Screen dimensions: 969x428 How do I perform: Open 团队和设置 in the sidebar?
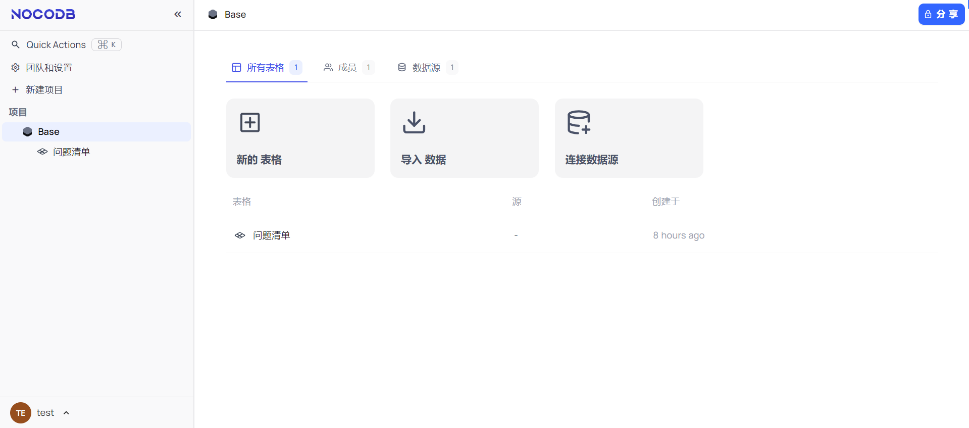click(x=49, y=67)
